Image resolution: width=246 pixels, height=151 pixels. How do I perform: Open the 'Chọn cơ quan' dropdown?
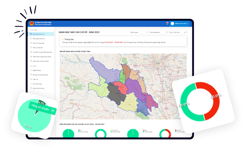click(x=139, y=32)
